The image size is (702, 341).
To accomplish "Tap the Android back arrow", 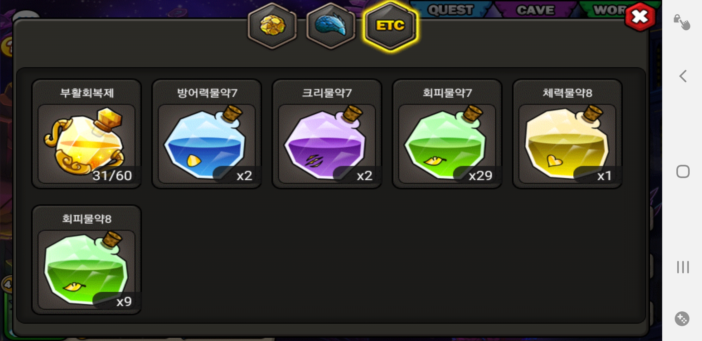I will pyautogui.click(x=683, y=76).
